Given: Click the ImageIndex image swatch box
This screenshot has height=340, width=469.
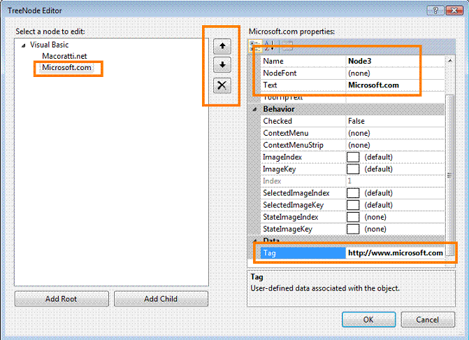Looking at the screenshot, I should coord(353,157).
